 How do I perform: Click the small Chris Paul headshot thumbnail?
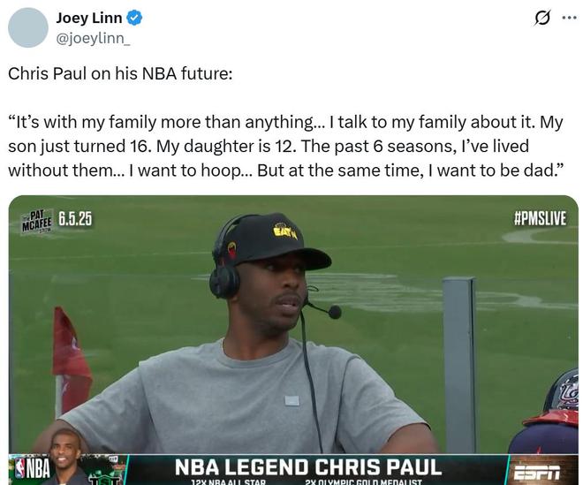click(66, 457)
